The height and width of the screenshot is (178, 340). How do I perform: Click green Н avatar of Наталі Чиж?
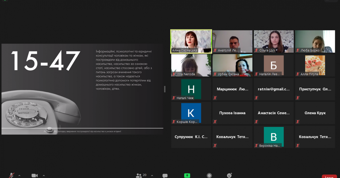click(x=191, y=89)
